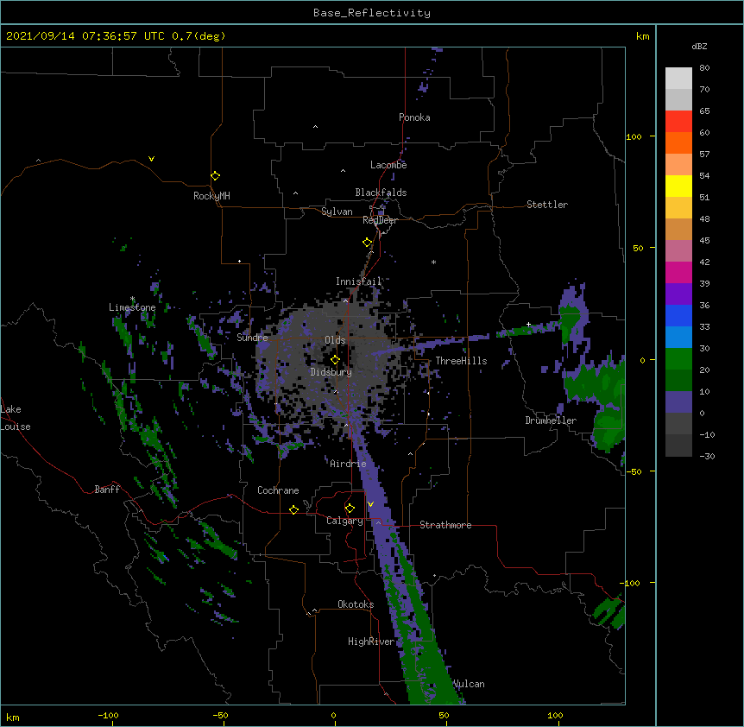Click the yellow diamond radar marker near Didsbury
The height and width of the screenshot is (727, 744).
tap(335, 360)
